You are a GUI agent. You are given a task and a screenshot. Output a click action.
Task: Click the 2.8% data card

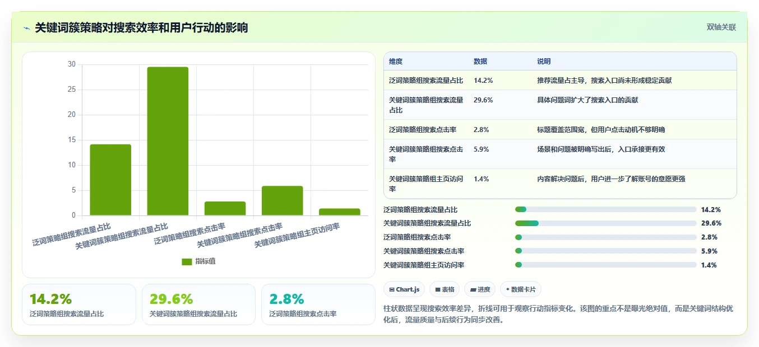point(318,304)
